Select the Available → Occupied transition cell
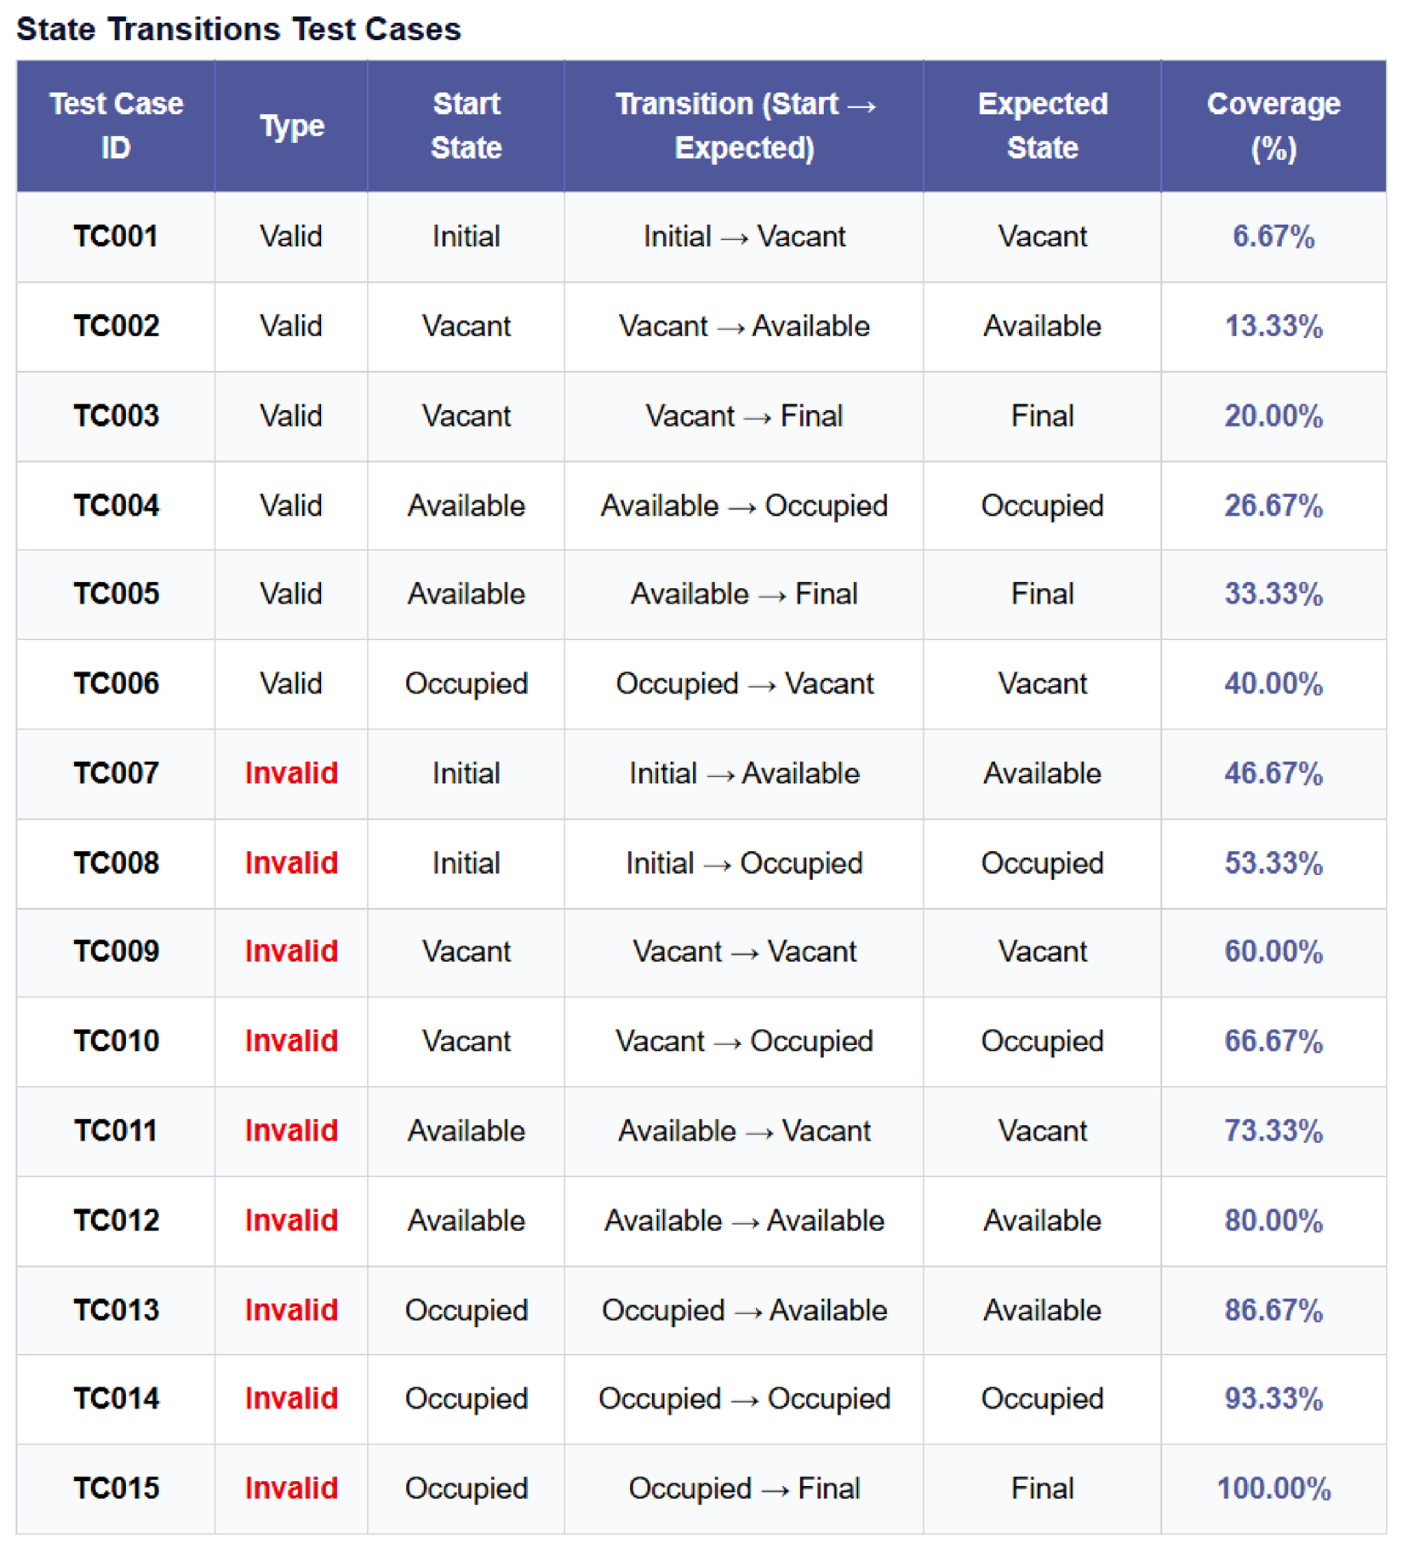Image resolution: width=1402 pixels, height=1549 pixels. point(744,506)
